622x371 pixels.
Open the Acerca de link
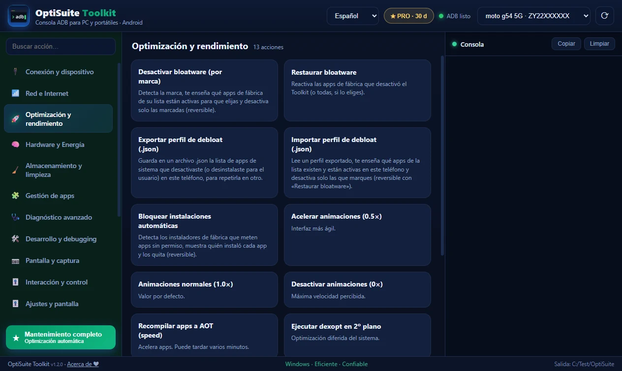(83, 364)
